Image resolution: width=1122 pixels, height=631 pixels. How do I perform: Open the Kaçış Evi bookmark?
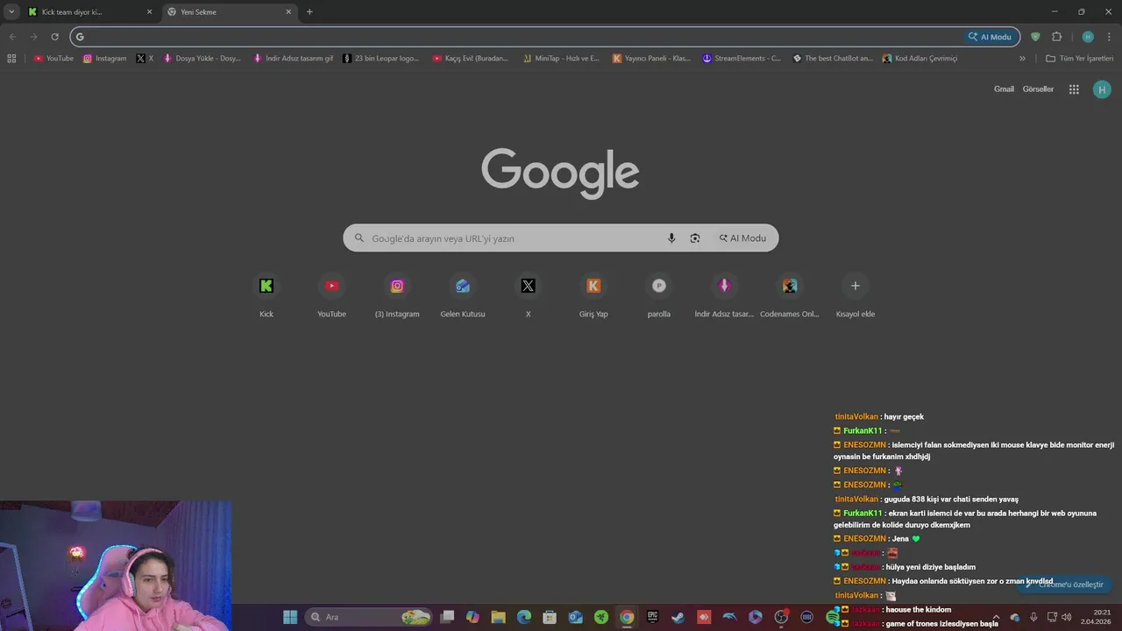click(470, 59)
